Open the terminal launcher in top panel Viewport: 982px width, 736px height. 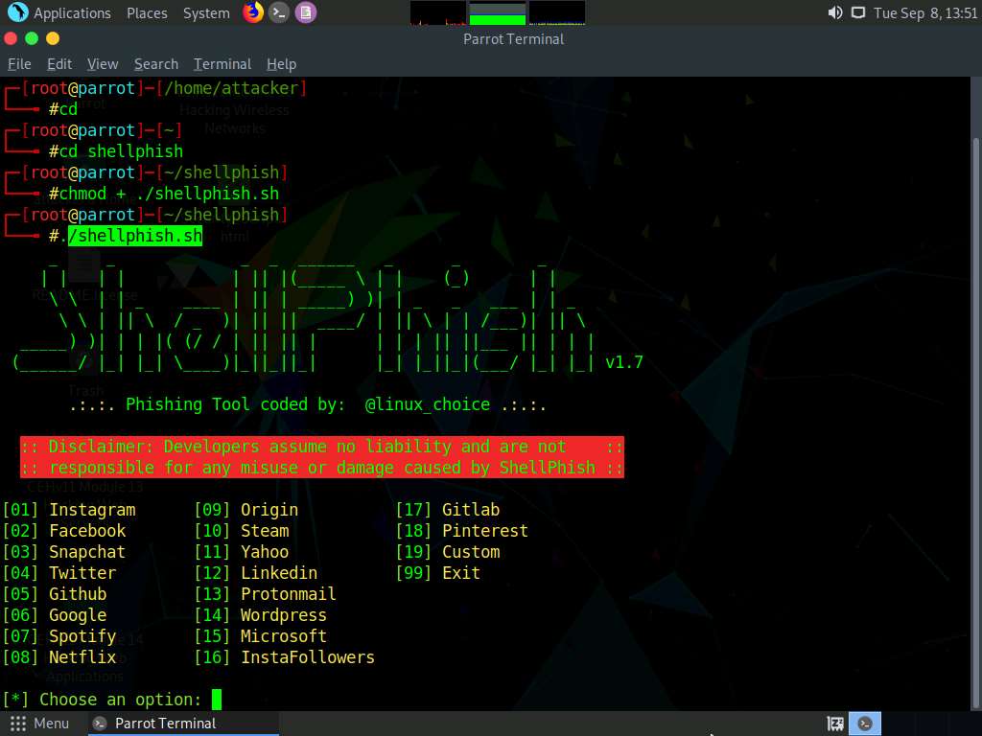pyautogui.click(x=279, y=11)
